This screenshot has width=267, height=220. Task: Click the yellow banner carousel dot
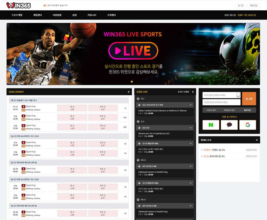[132, 82]
